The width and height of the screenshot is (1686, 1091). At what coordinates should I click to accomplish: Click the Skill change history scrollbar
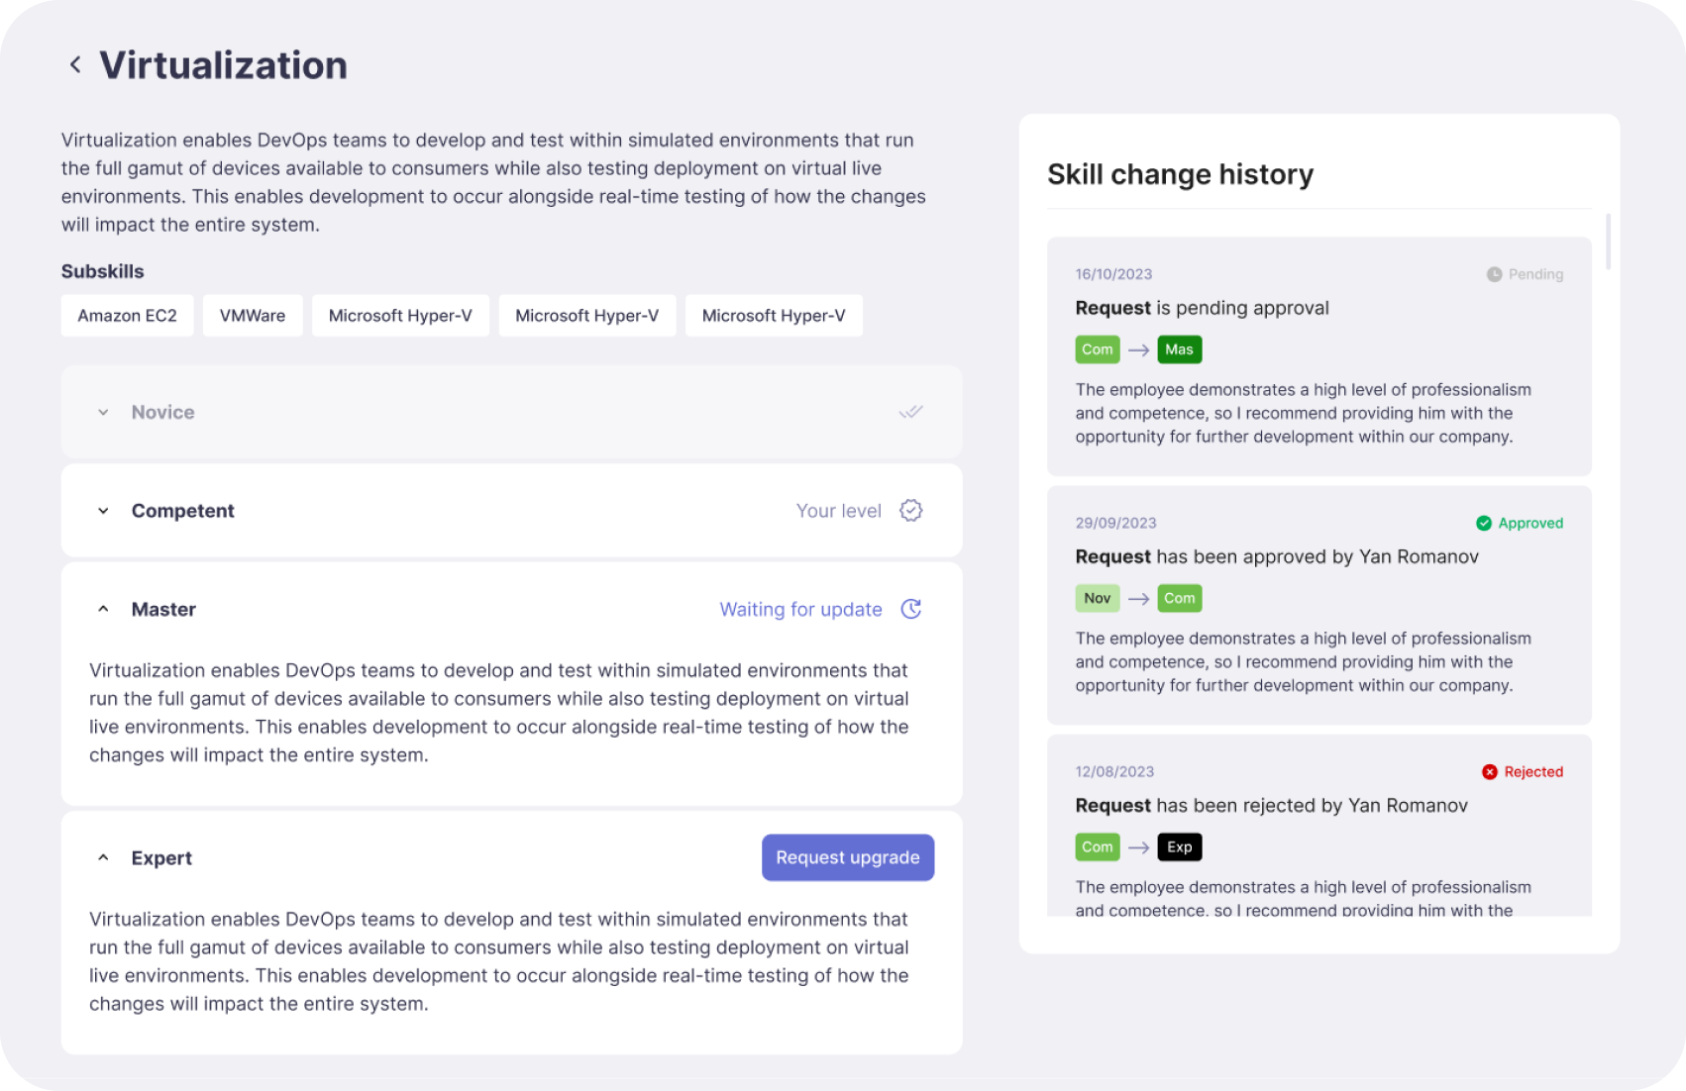pyautogui.click(x=1608, y=242)
